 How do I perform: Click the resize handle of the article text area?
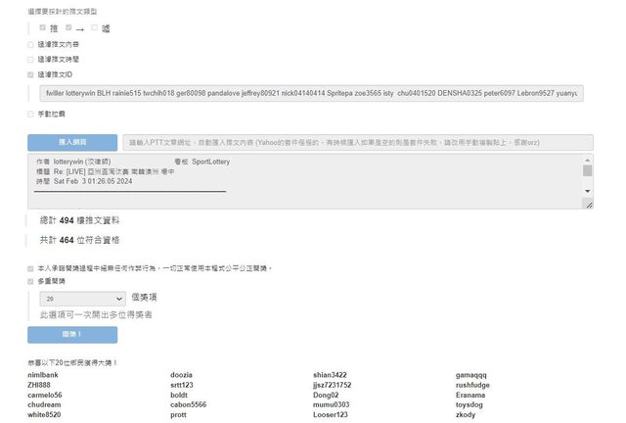coord(588,204)
